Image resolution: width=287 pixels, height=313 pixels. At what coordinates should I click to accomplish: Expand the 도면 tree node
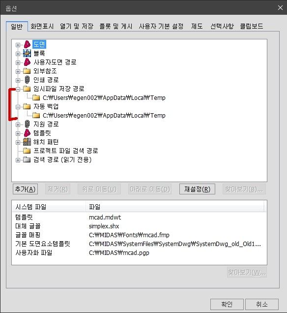coord(18,45)
